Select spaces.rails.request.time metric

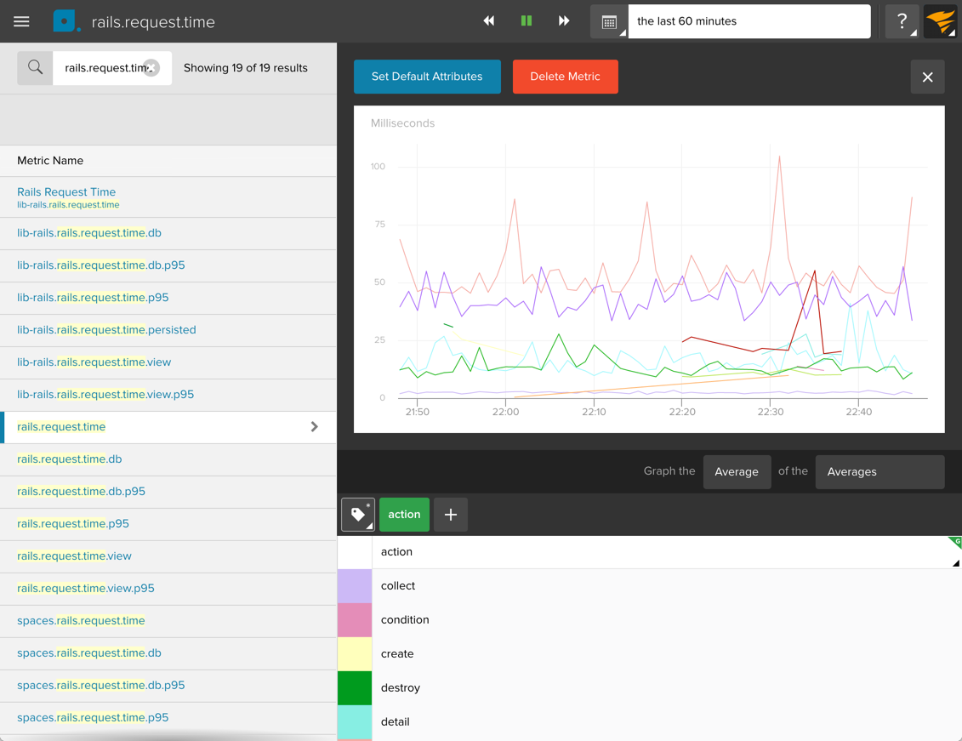click(81, 621)
